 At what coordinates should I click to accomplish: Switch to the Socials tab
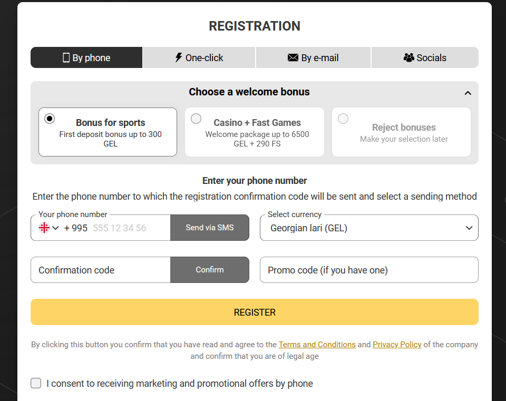(x=425, y=57)
